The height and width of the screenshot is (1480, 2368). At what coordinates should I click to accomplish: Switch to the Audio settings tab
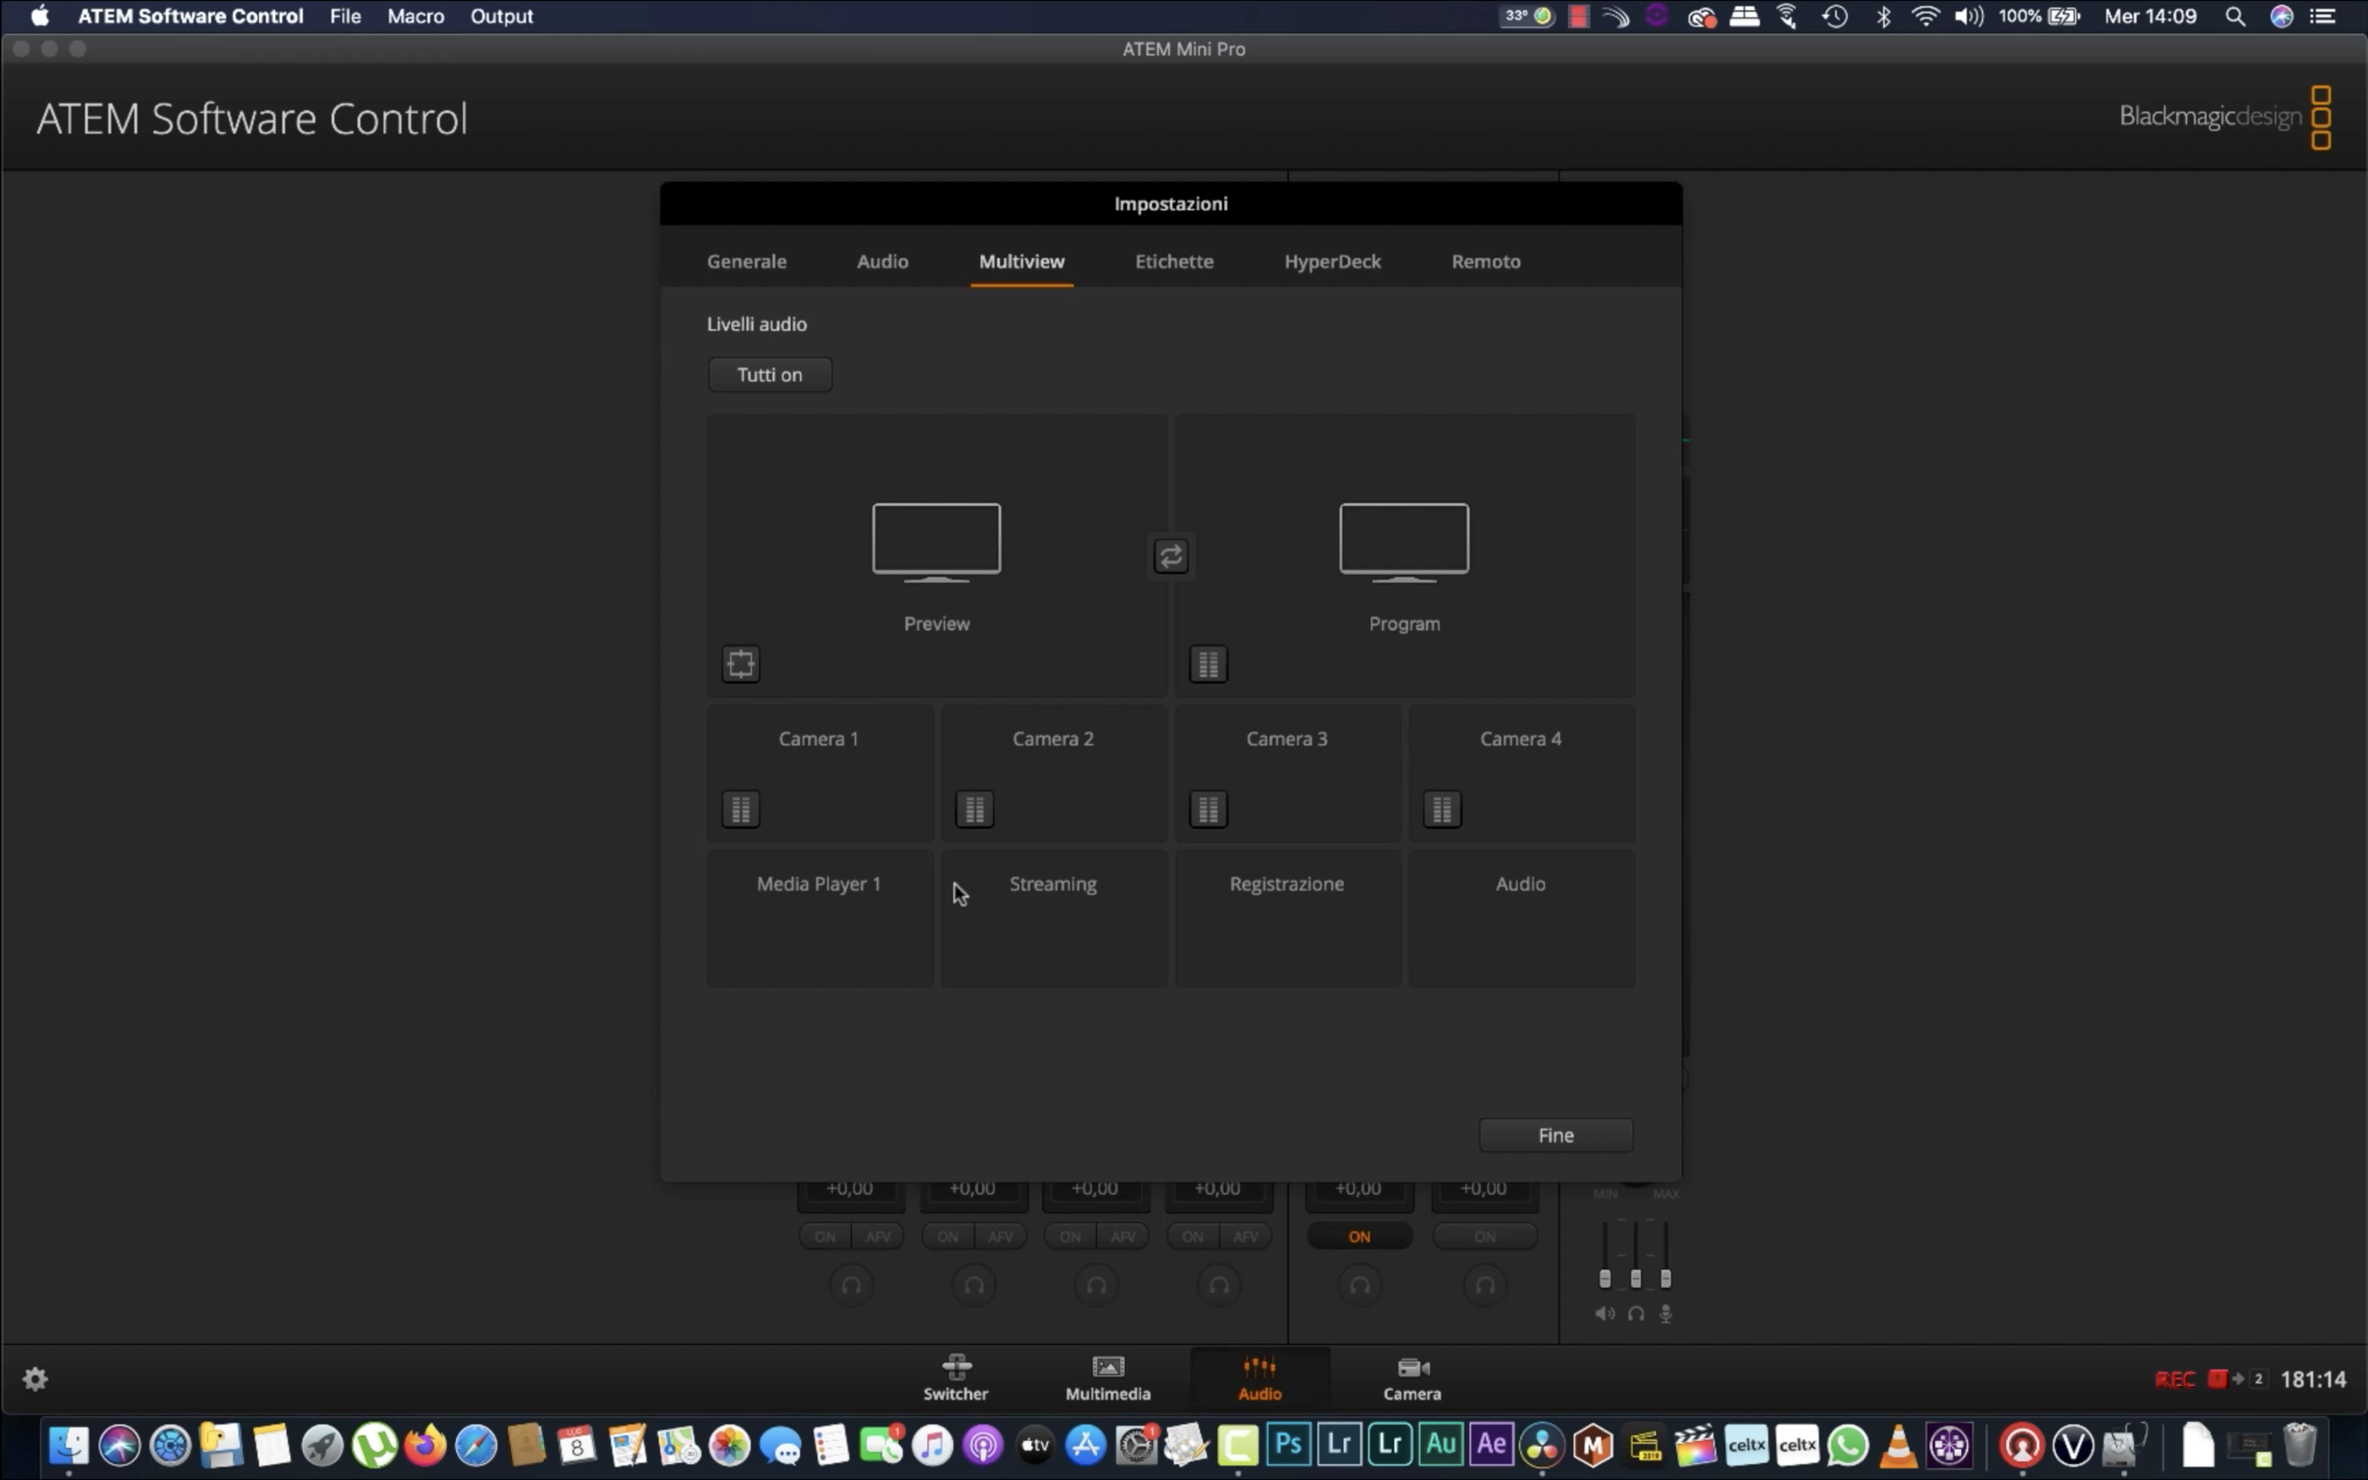(882, 261)
